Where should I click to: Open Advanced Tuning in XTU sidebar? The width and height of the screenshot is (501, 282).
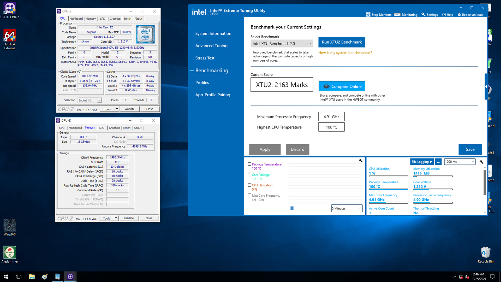211,46
